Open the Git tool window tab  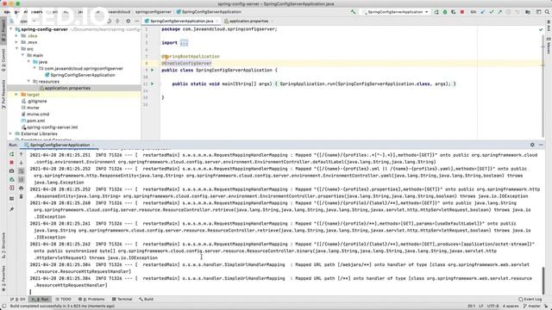(x=17, y=299)
